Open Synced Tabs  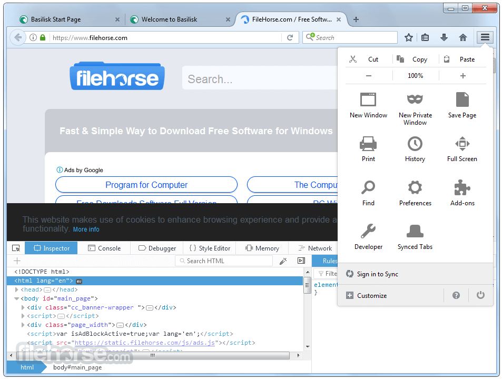(x=415, y=237)
